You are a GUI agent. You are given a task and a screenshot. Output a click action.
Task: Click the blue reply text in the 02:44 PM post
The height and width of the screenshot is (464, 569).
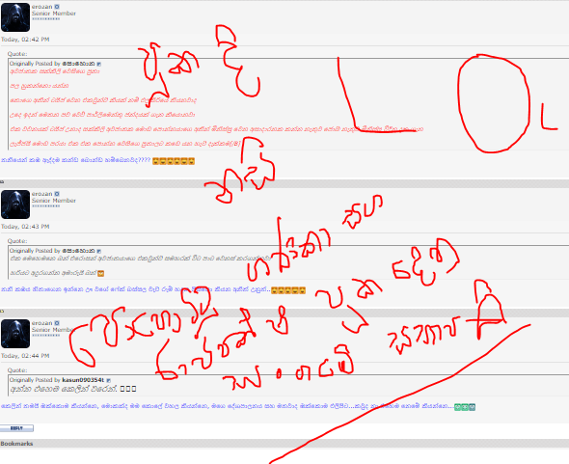pos(228,406)
